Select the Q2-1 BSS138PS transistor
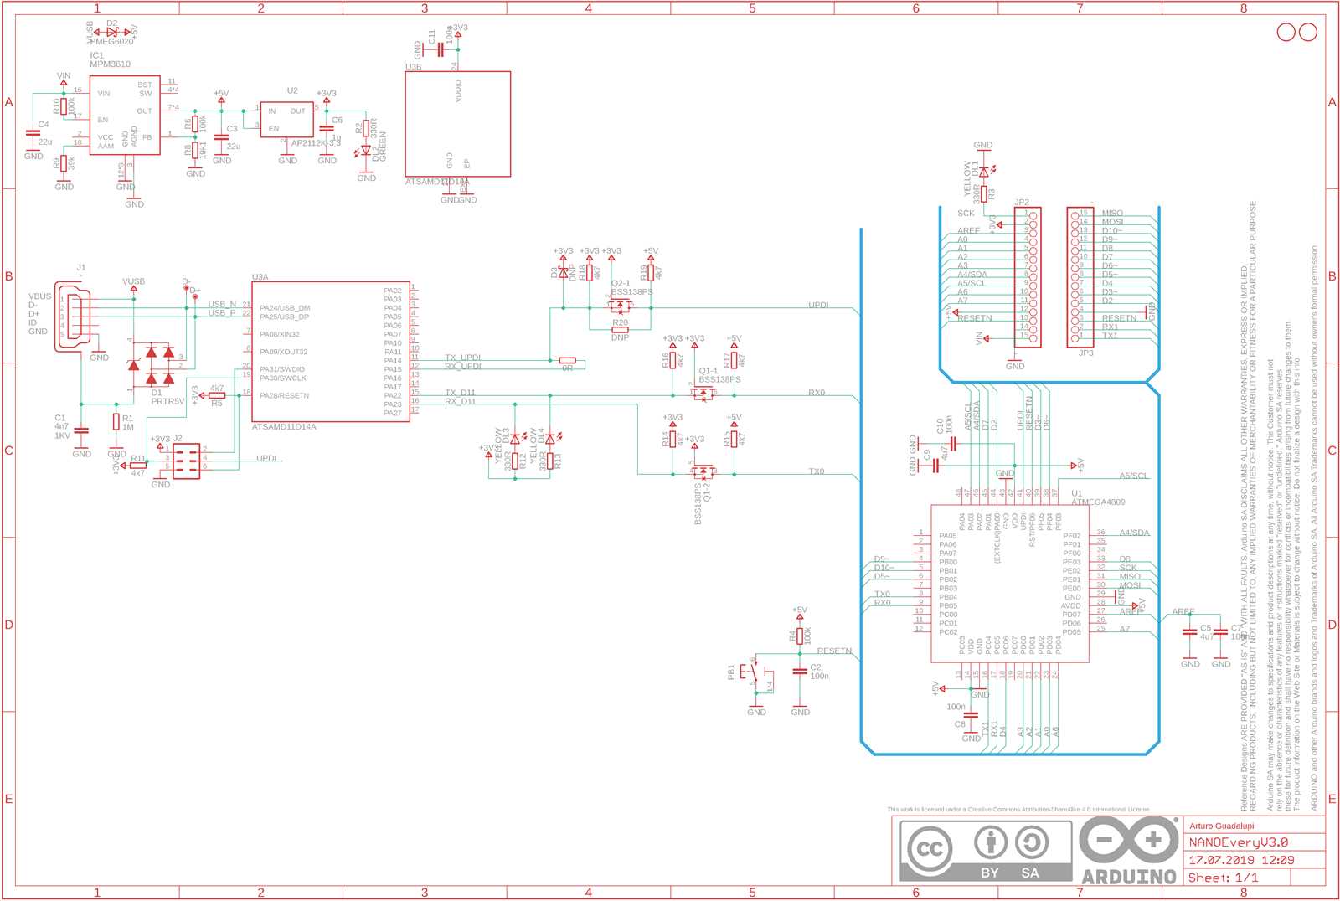The height and width of the screenshot is (901, 1340). (620, 305)
